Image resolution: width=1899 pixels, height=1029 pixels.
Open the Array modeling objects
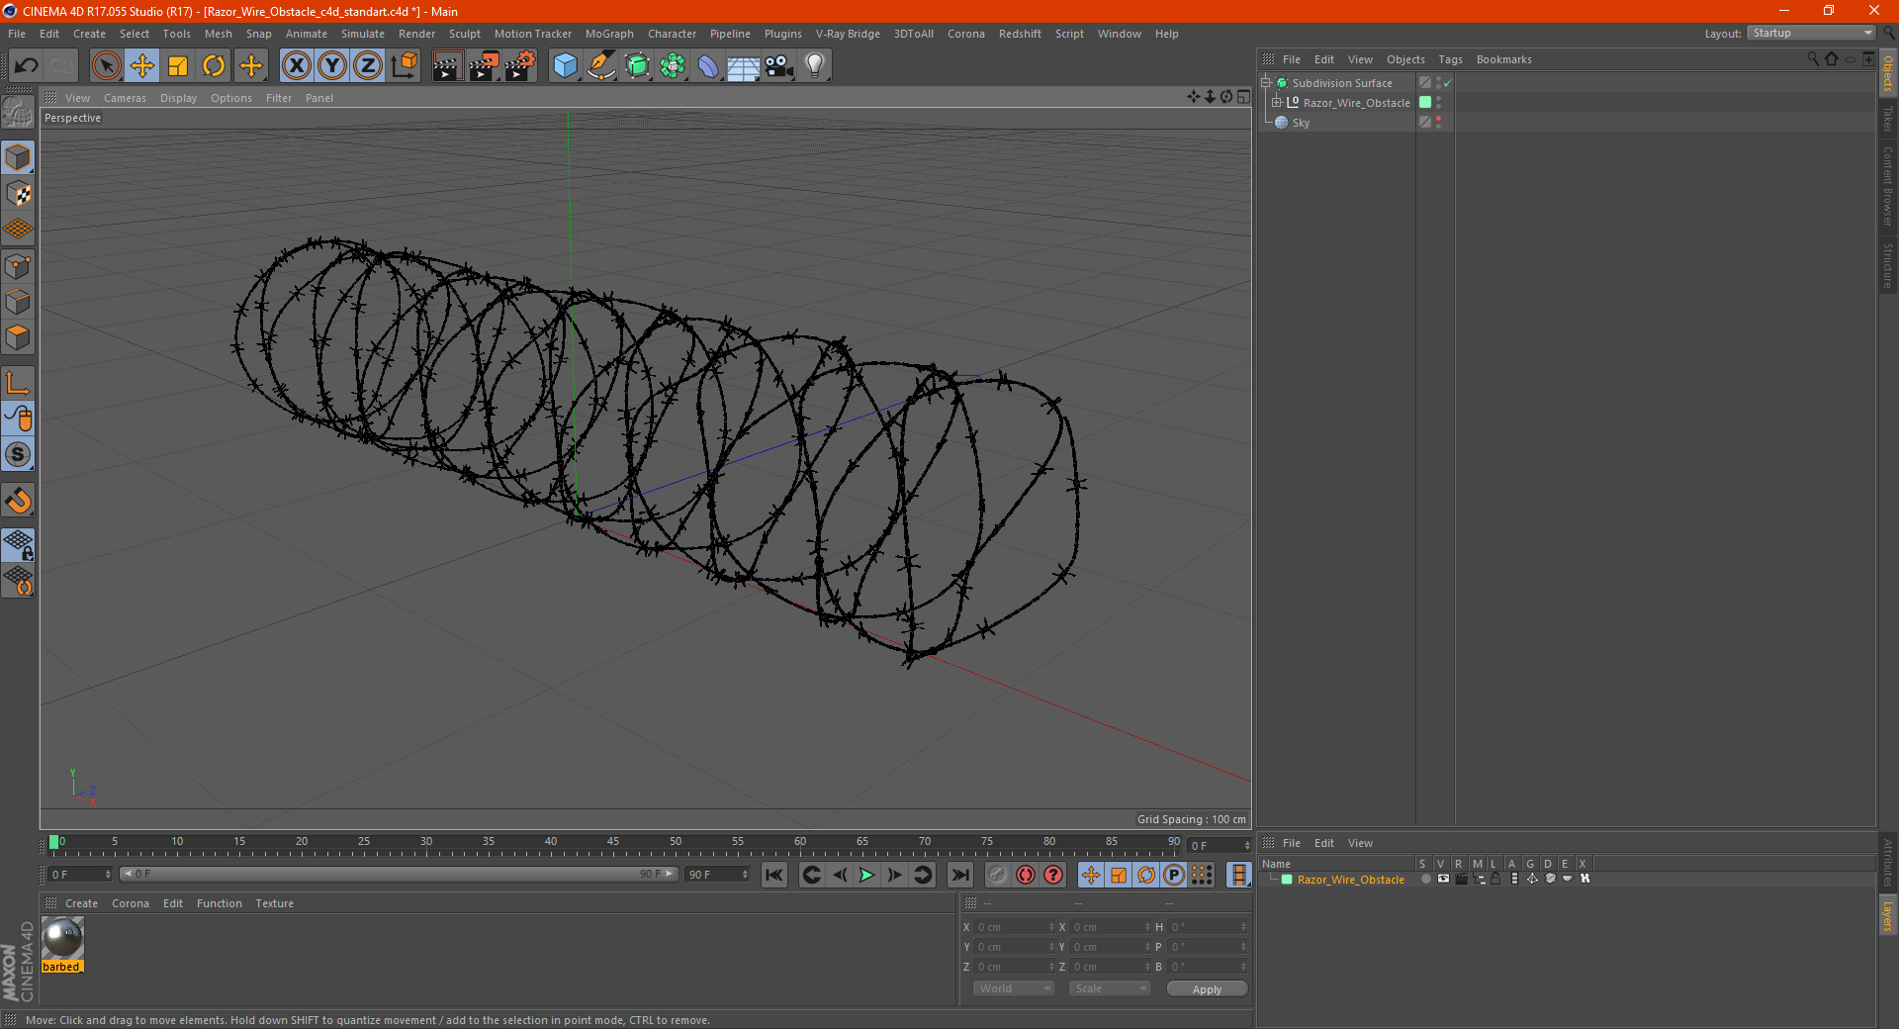pos(673,66)
